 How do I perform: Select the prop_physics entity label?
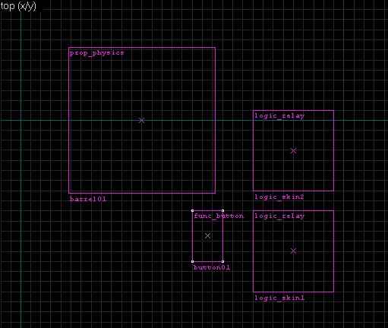(97, 53)
